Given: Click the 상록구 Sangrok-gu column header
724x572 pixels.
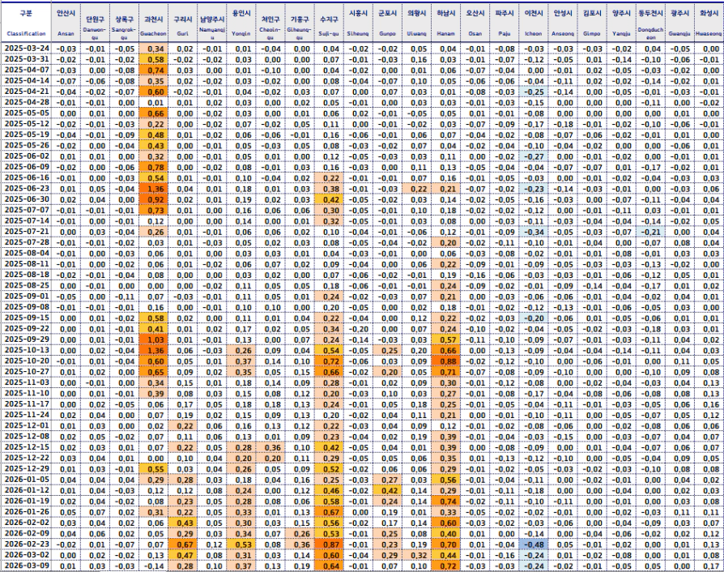Looking at the screenshot, I should click(x=124, y=22).
